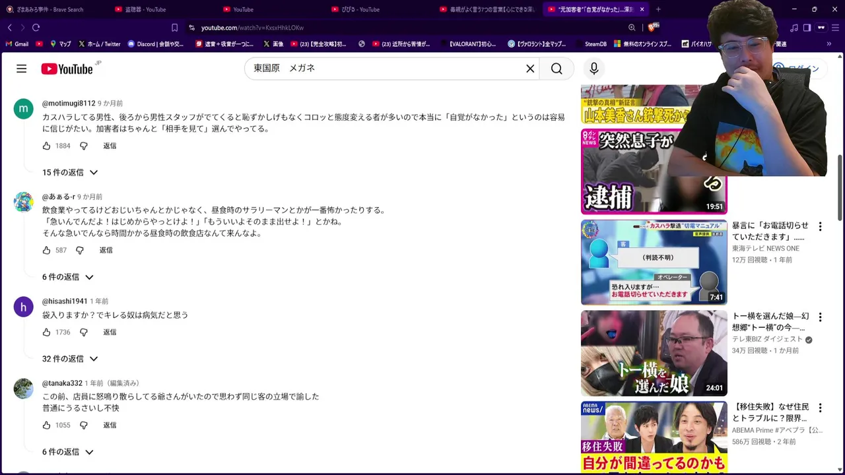Start voice search with the microphone

593,69
